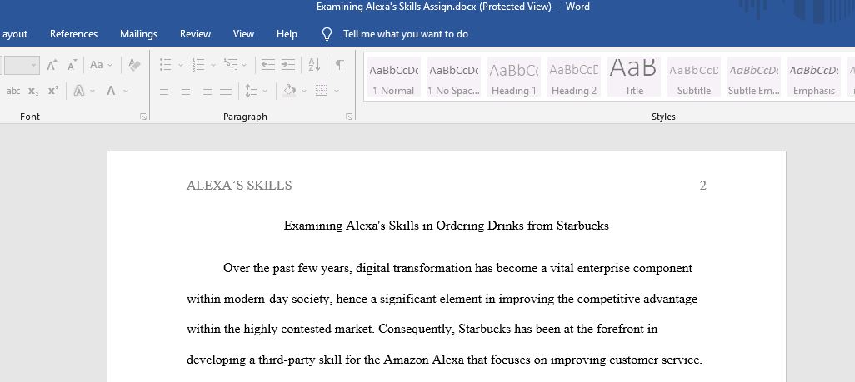Apply the Subtitle style
This screenshot has width=855, height=382.
click(x=694, y=77)
